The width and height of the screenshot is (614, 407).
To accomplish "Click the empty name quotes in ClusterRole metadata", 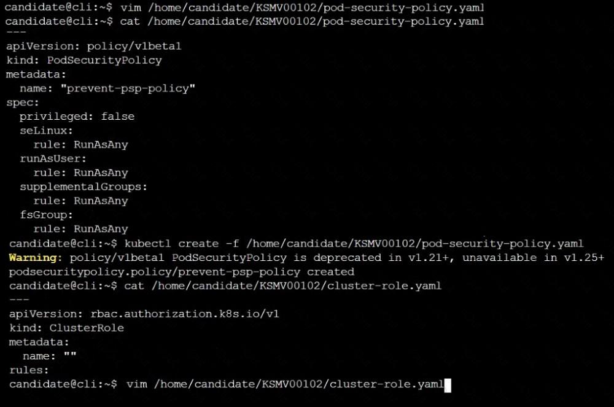I will click(70, 356).
